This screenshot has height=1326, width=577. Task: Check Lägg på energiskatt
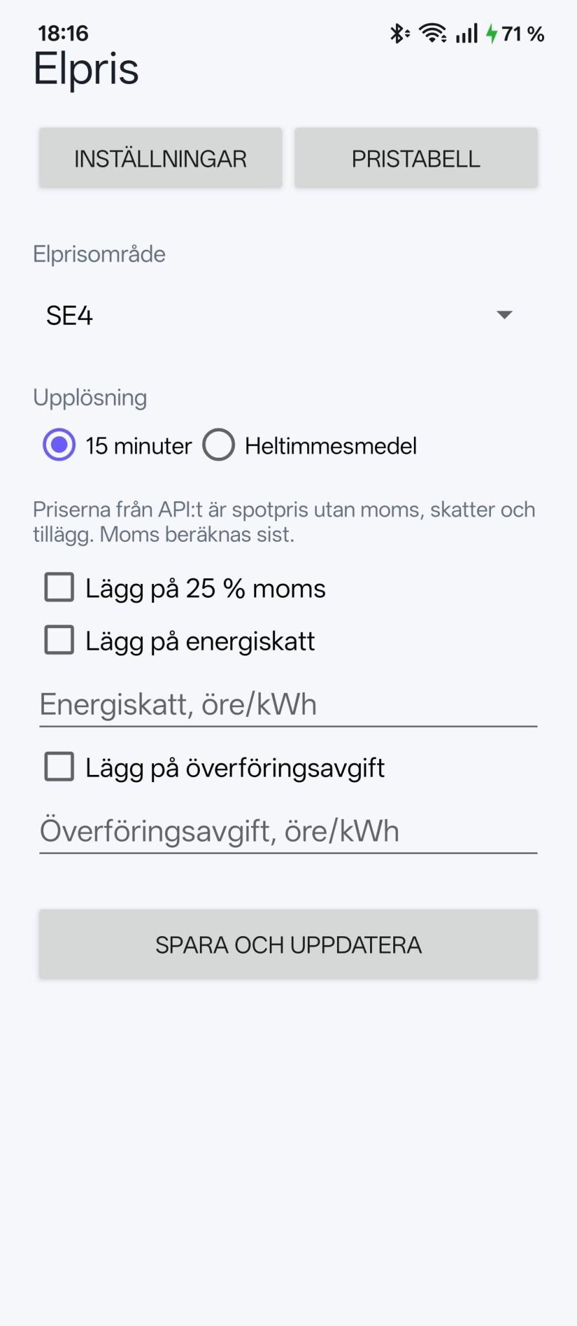(x=179, y=641)
